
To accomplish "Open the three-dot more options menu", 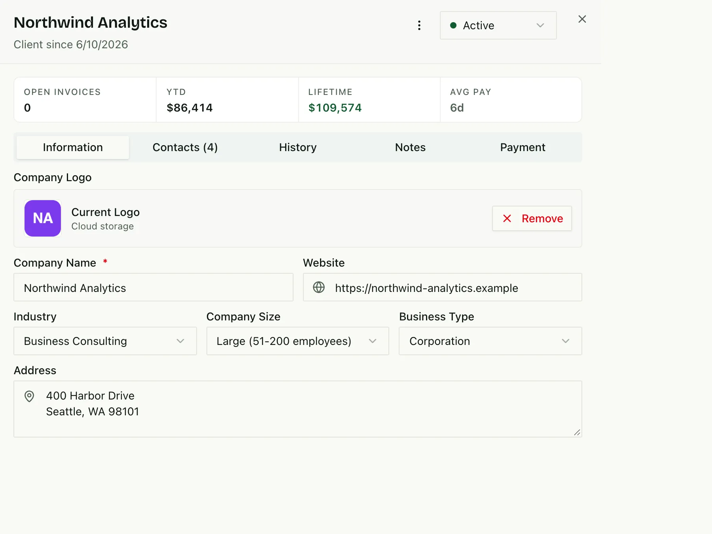I will tap(419, 25).
